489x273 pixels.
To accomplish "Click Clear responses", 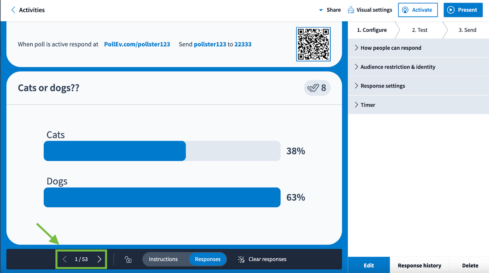I will [x=262, y=259].
